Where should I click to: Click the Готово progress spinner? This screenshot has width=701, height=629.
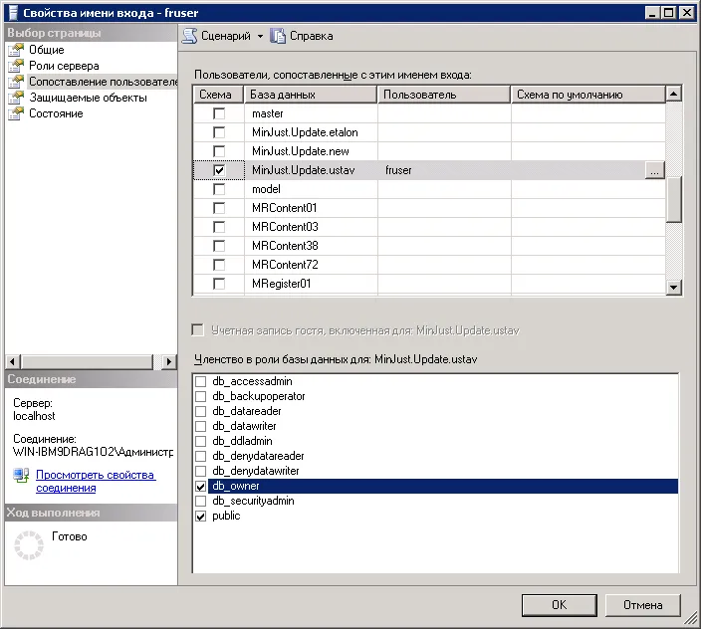pos(29,545)
